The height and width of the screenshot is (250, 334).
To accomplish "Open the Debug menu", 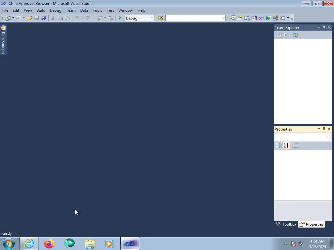I will click(55, 10).
